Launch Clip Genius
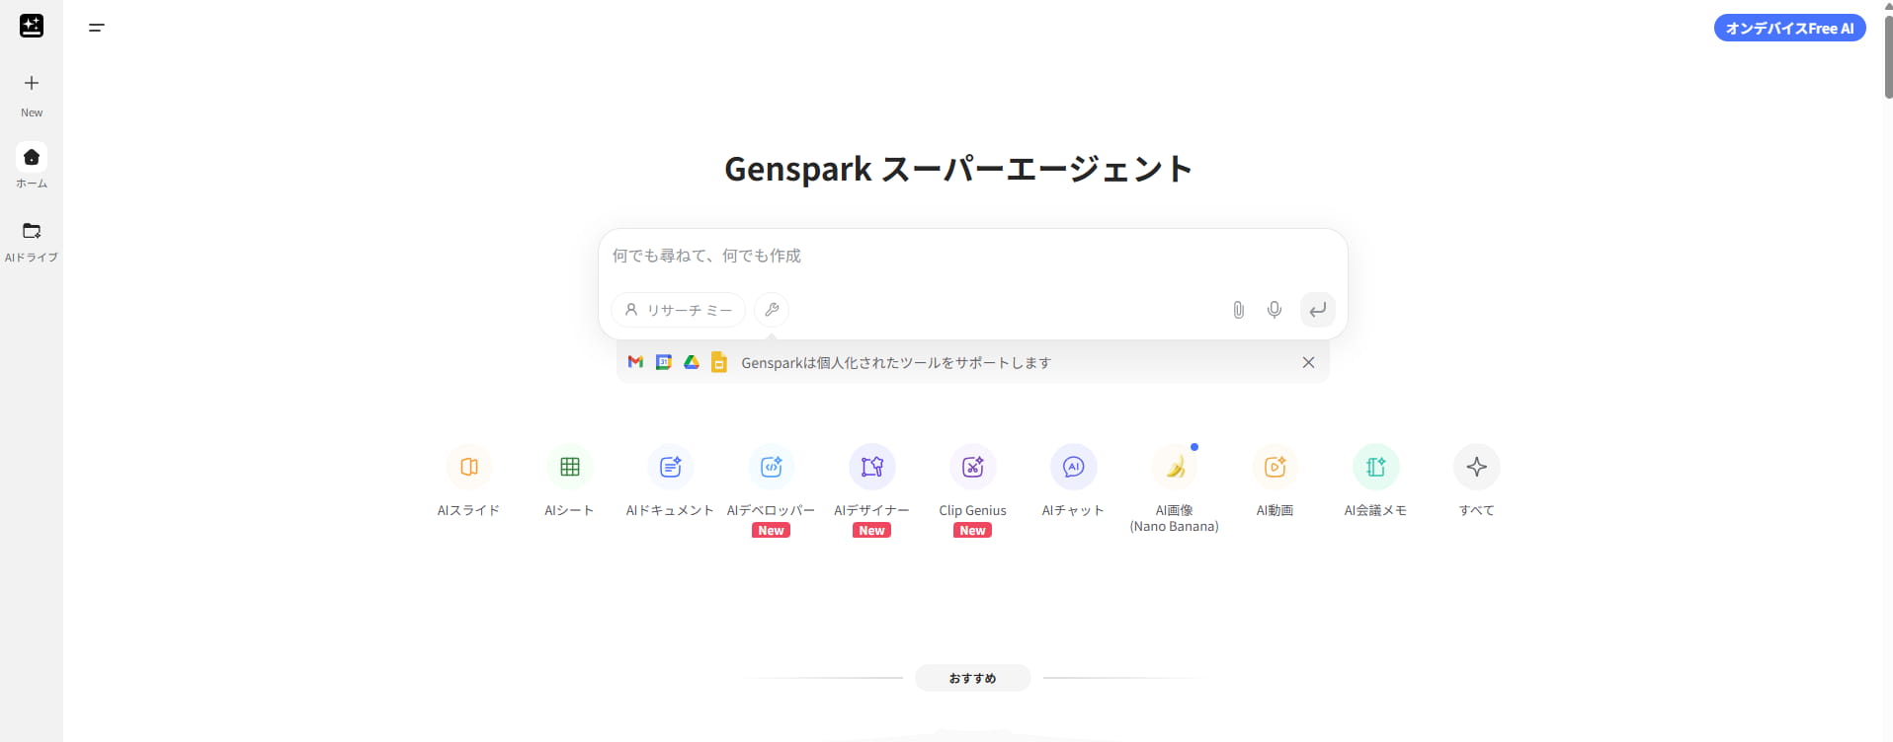 click(972, 467)
